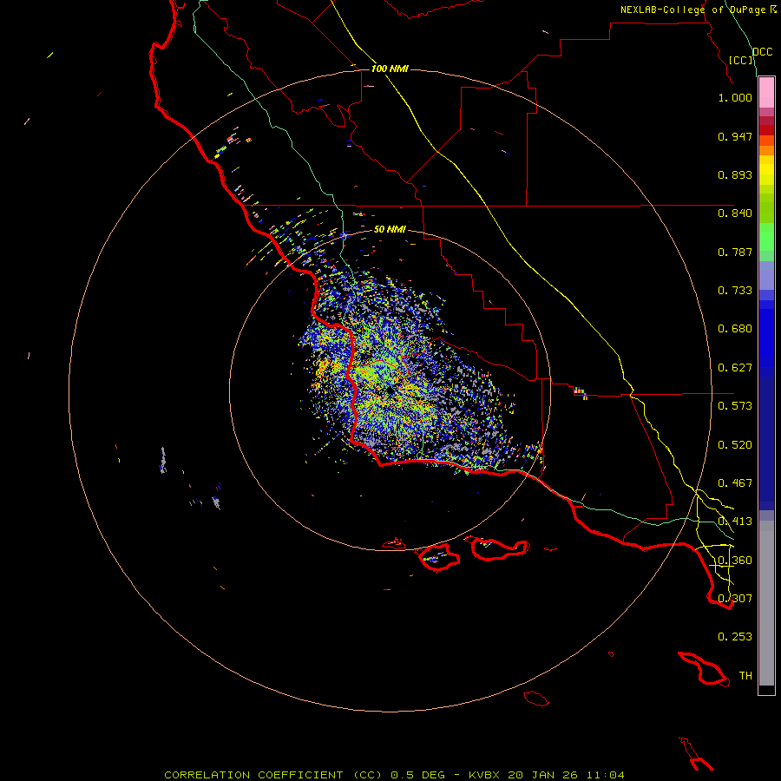Image resolution: width=781 pixels, height=781 pixels.
Task: Select the DCC label above the color bar
Action: (x=762, y=52)
